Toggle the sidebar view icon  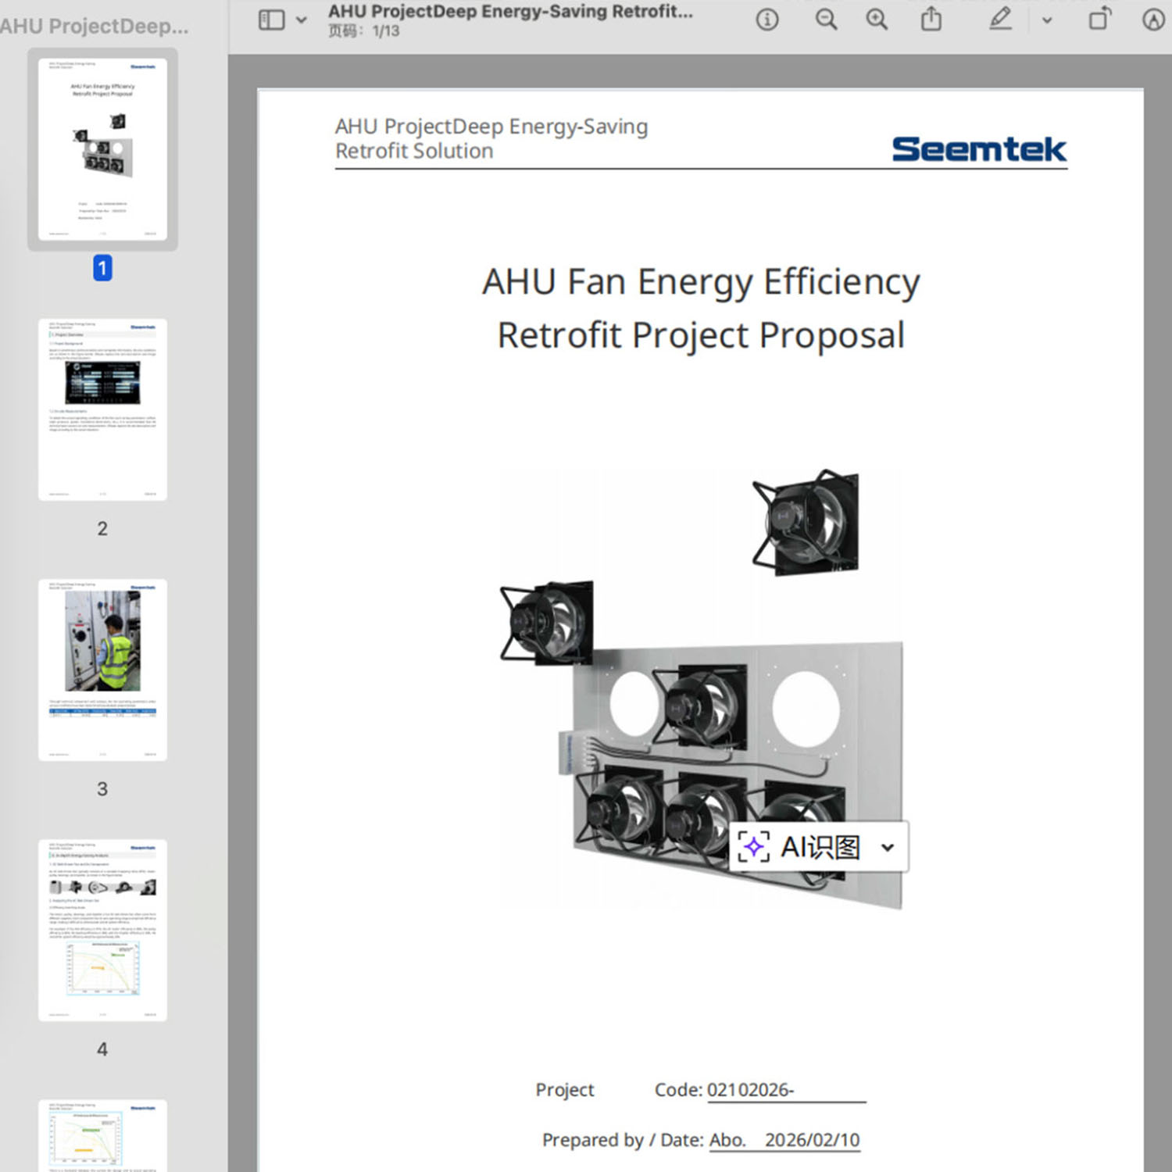tap(271, 20)
